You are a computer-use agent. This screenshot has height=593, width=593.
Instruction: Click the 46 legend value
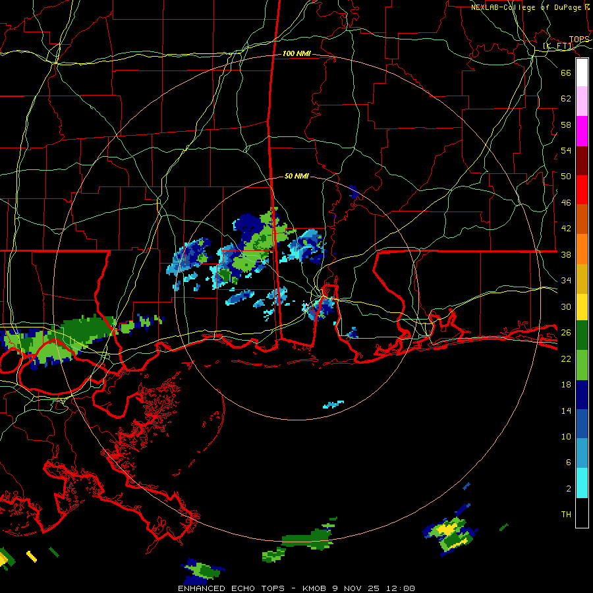(x=566, y=202)
